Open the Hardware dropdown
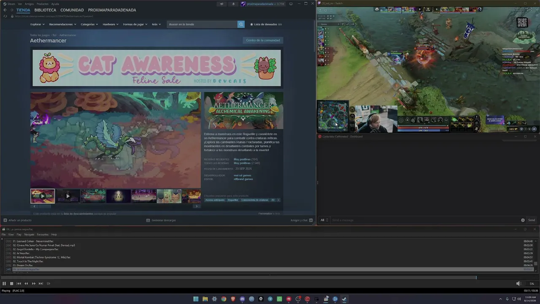 click(x=111, y=24)
